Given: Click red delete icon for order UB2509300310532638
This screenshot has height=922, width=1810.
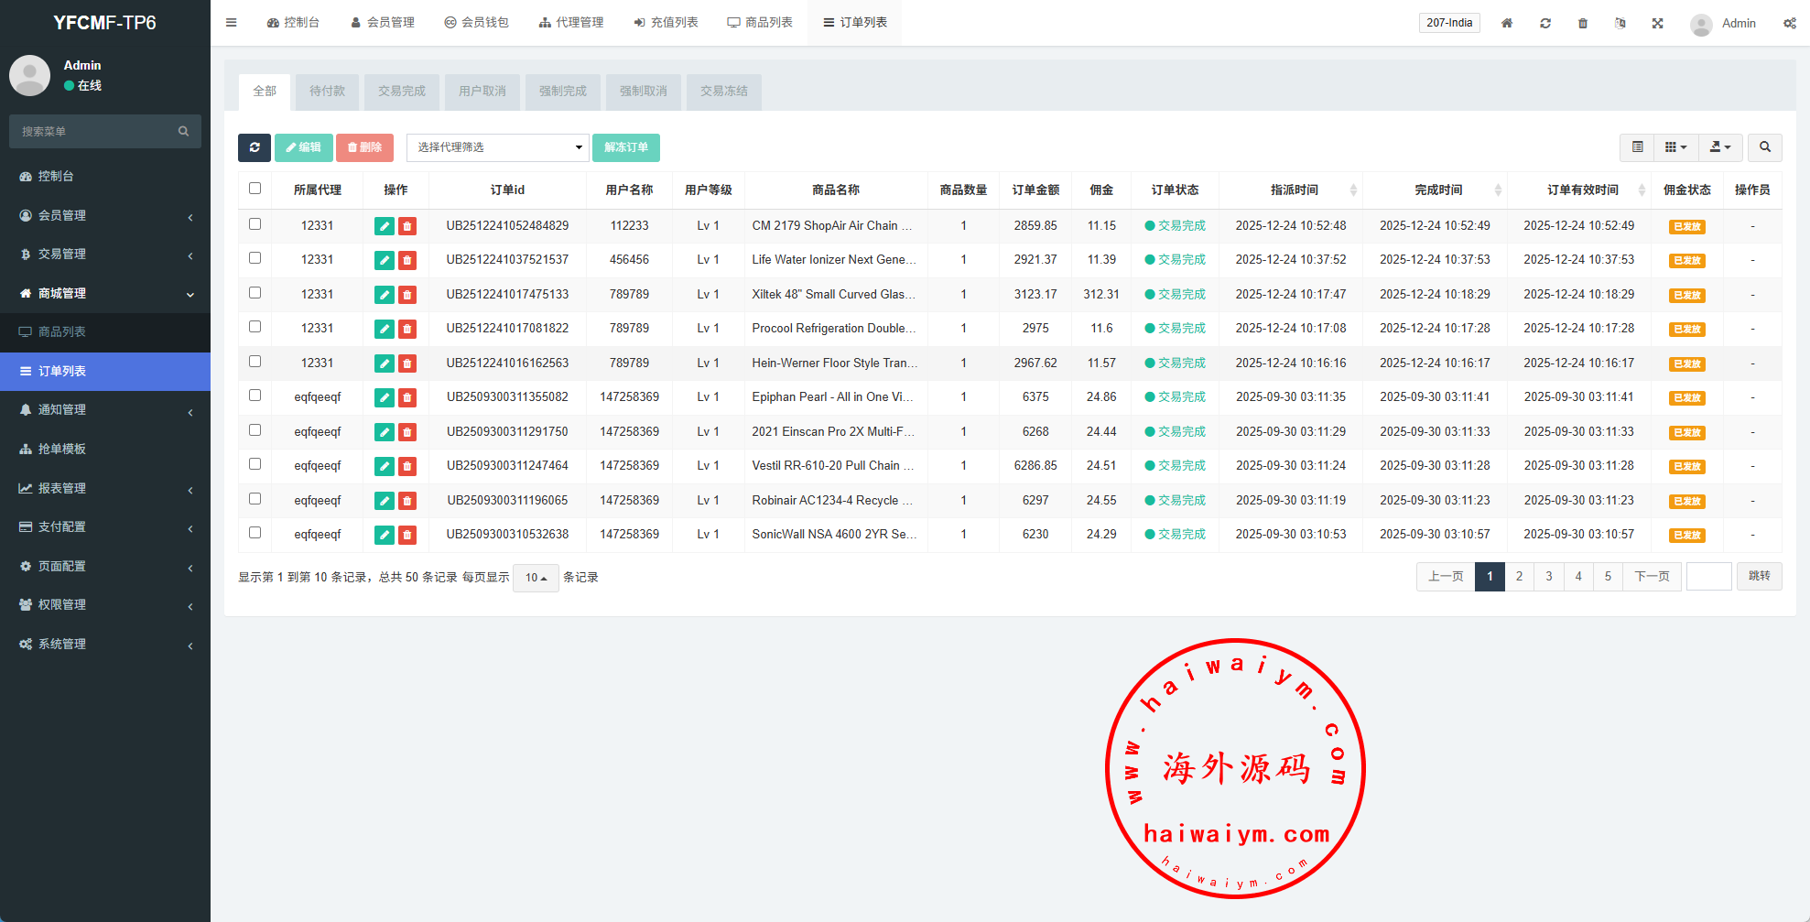Looking at the screenshot, I should pyautogui.click(x=407, y=535).
